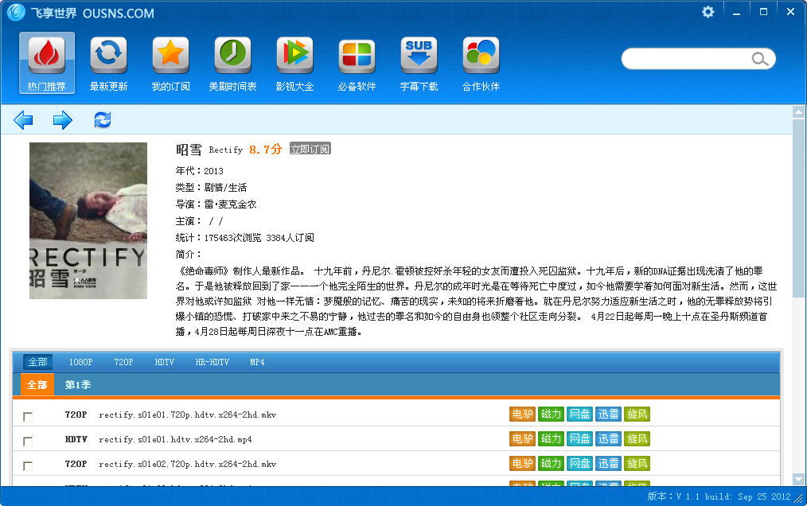Select the 第1季 season tab
Screen dimensions: 807x506
(78, 384)
